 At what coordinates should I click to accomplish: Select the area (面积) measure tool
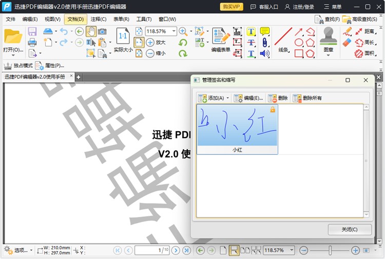coord(365,53)
